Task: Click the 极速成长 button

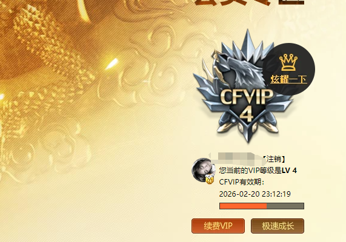Action: point(278,226)
